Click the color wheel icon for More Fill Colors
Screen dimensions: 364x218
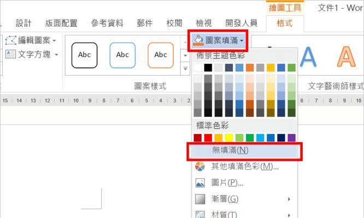[200, 166]
